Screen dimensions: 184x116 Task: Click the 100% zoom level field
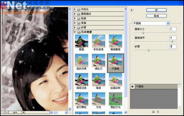point(15,113)
